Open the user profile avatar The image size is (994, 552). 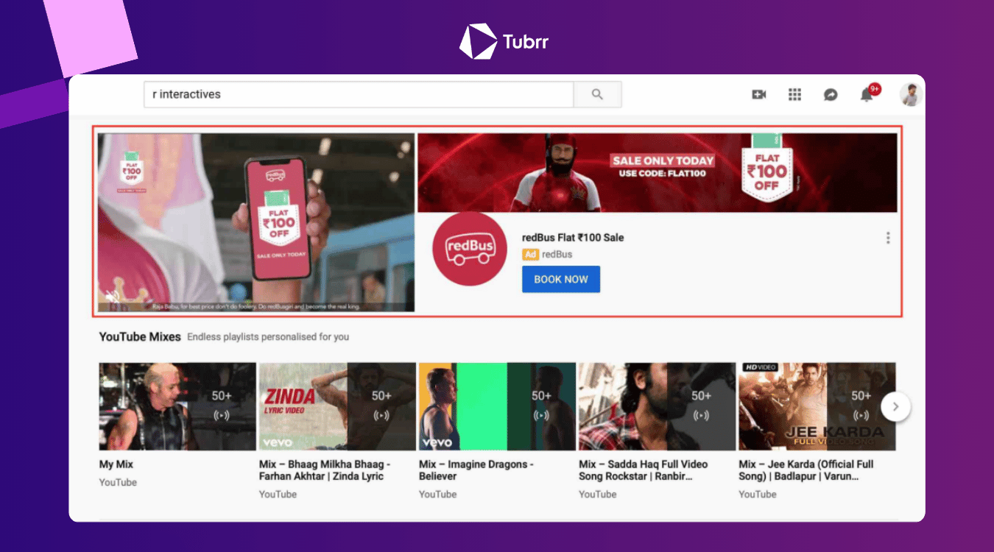911,94
